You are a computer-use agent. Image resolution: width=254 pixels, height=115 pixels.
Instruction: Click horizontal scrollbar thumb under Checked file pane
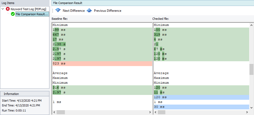(x=162, y=112)
